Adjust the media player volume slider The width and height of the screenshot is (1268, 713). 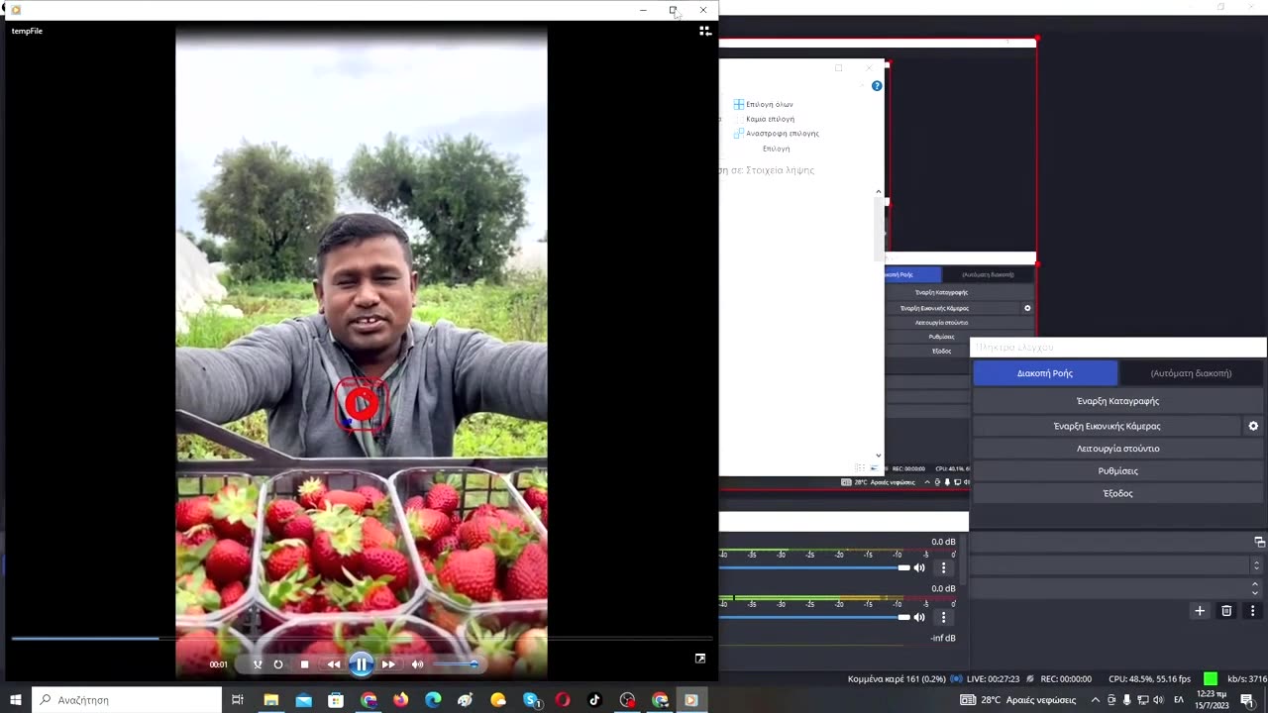[457, 664]
